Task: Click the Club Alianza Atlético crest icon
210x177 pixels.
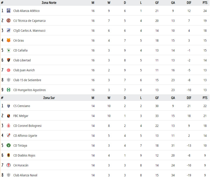Action: tap(9, 11)
